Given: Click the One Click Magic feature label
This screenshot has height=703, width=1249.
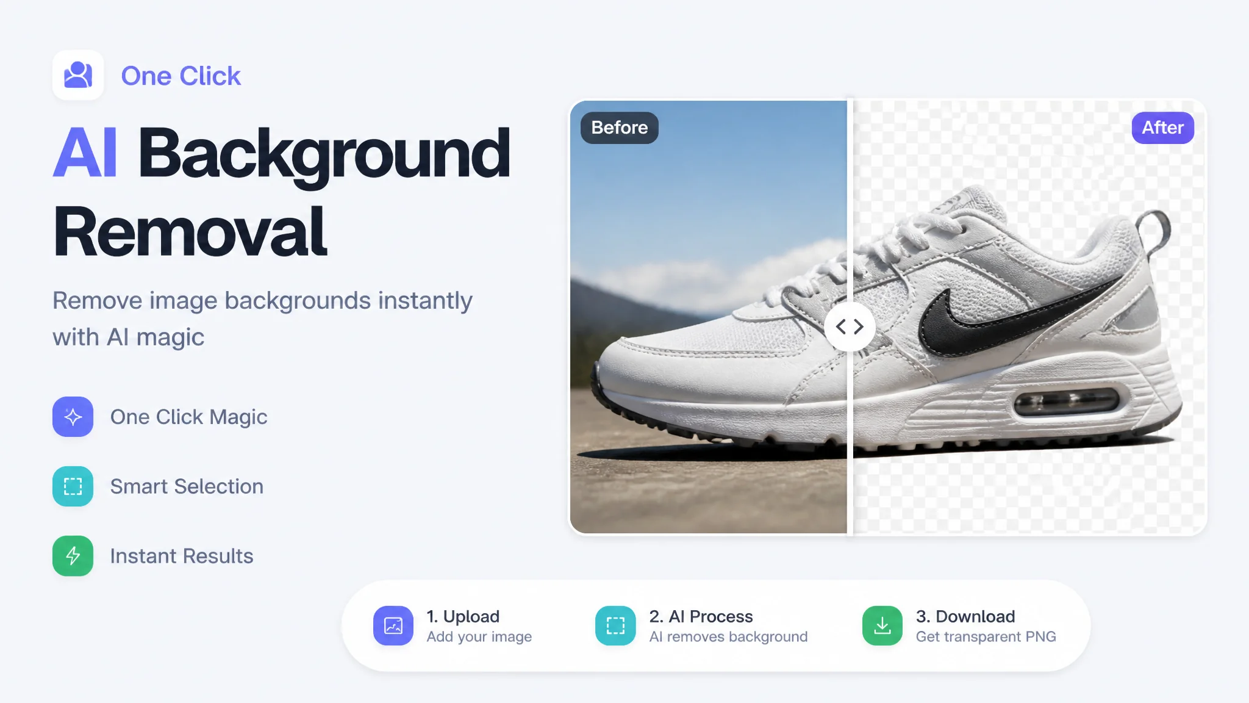Looking at the screenshot, I should [x=188, y=417].
